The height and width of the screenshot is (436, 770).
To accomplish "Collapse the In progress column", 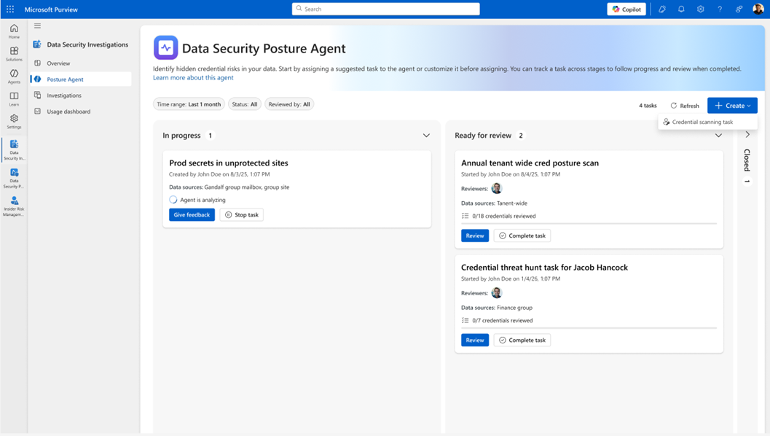I will point(426,136).
